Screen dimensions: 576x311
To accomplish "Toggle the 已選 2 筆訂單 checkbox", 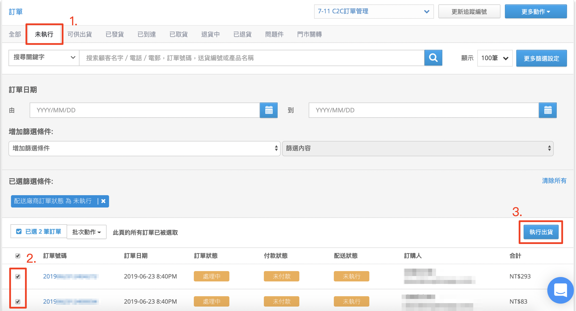I will (19, 232).
